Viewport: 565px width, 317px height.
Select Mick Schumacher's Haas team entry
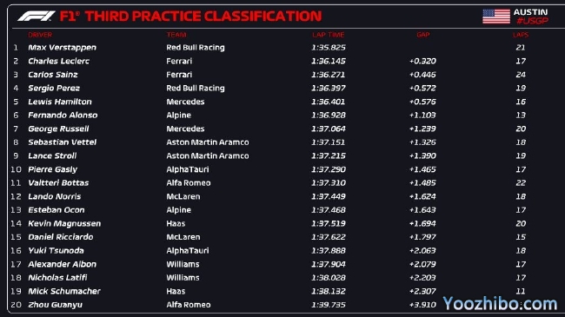pyautogui.click(x=176, y=291)
